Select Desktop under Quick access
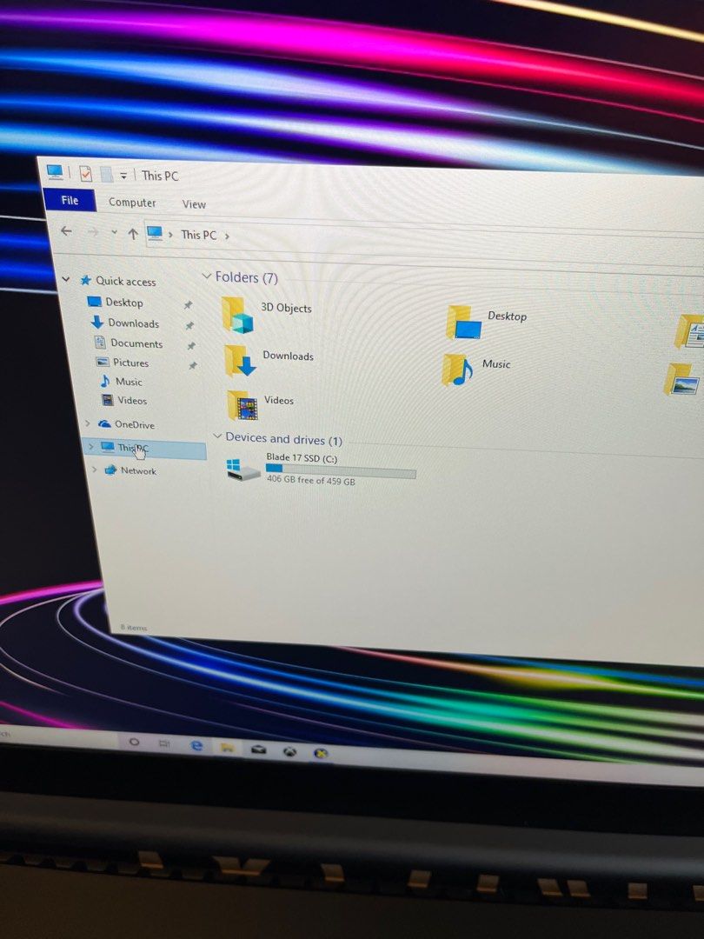Viewport: 704px width, 939px height. coord(124,303)
